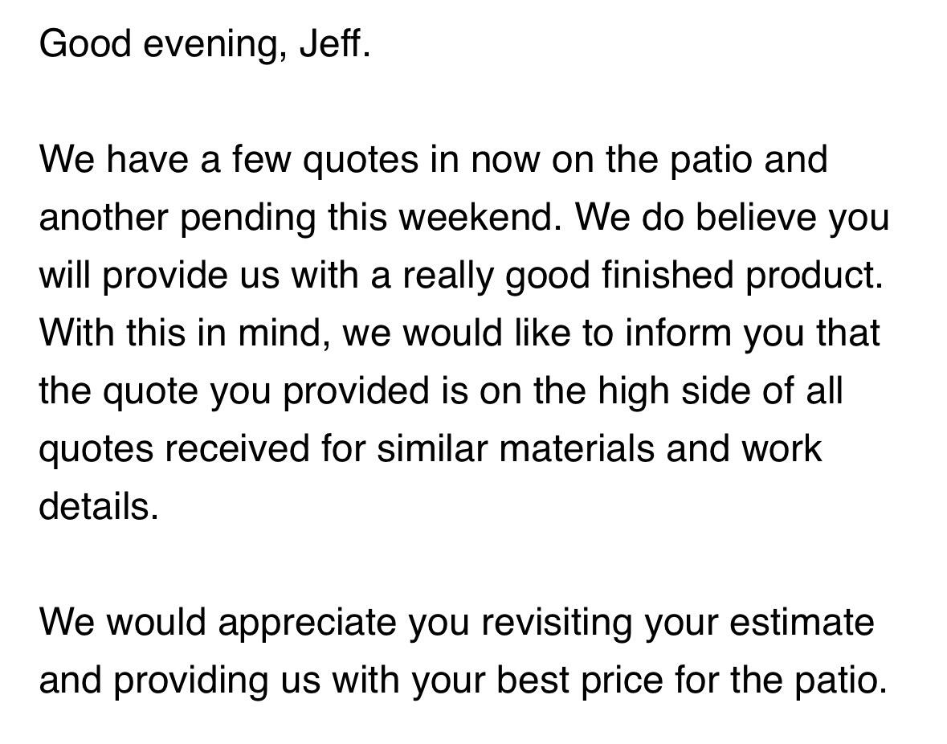This screenshot has height=744, width=947.
Task: Click the name "Jeff" in greeting
Action: pyautogui.click(x=330, y=43)
